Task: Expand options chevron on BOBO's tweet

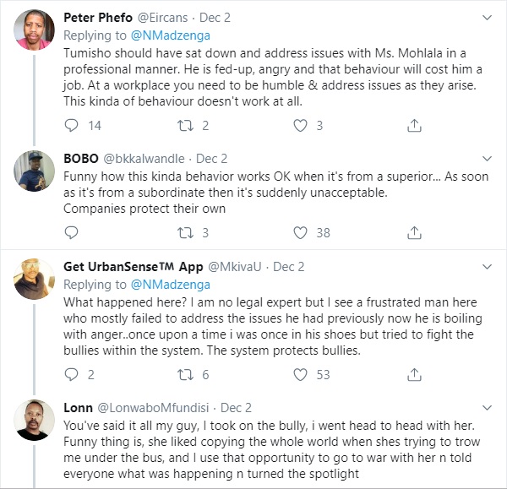Action: pyautogui.click(x=489, y=157)
